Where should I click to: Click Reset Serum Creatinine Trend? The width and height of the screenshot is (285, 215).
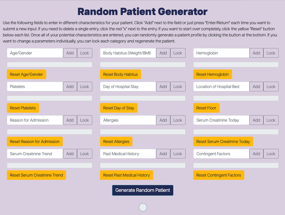[x=36, y=175]
